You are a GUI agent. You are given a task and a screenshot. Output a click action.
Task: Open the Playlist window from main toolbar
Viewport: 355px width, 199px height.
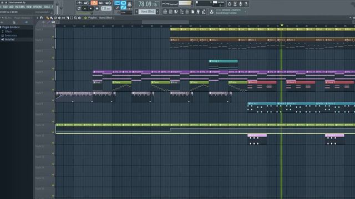(165, 12)
